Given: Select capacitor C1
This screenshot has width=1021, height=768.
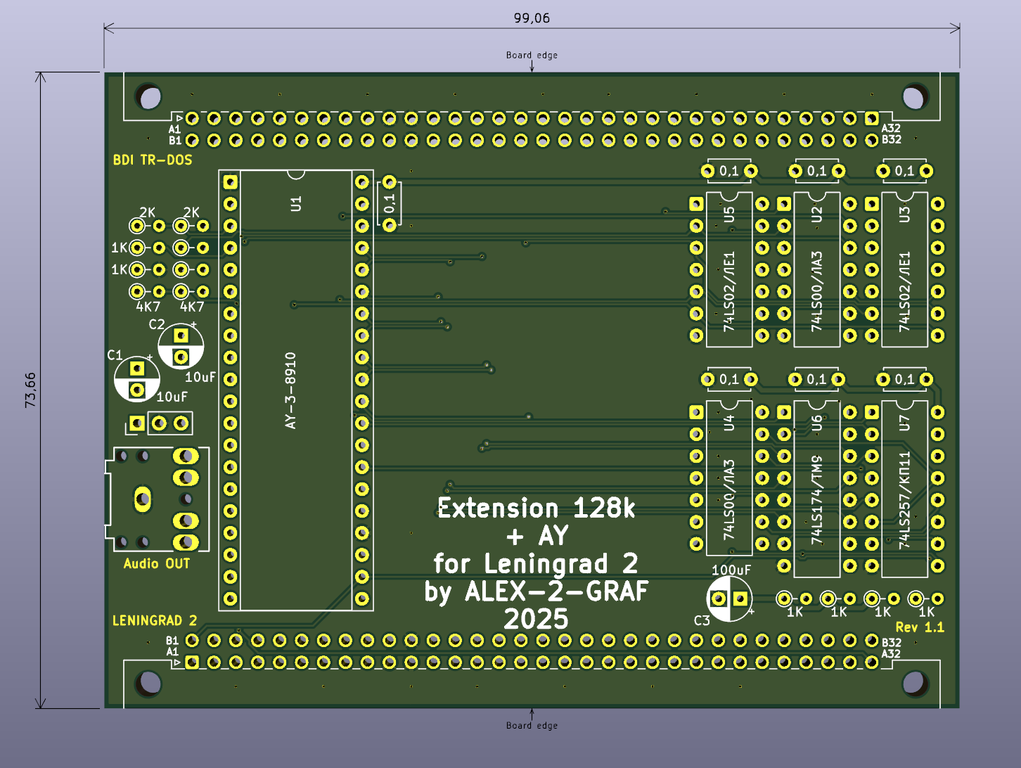Looking at the screenshot, I should tap(137, 379).
